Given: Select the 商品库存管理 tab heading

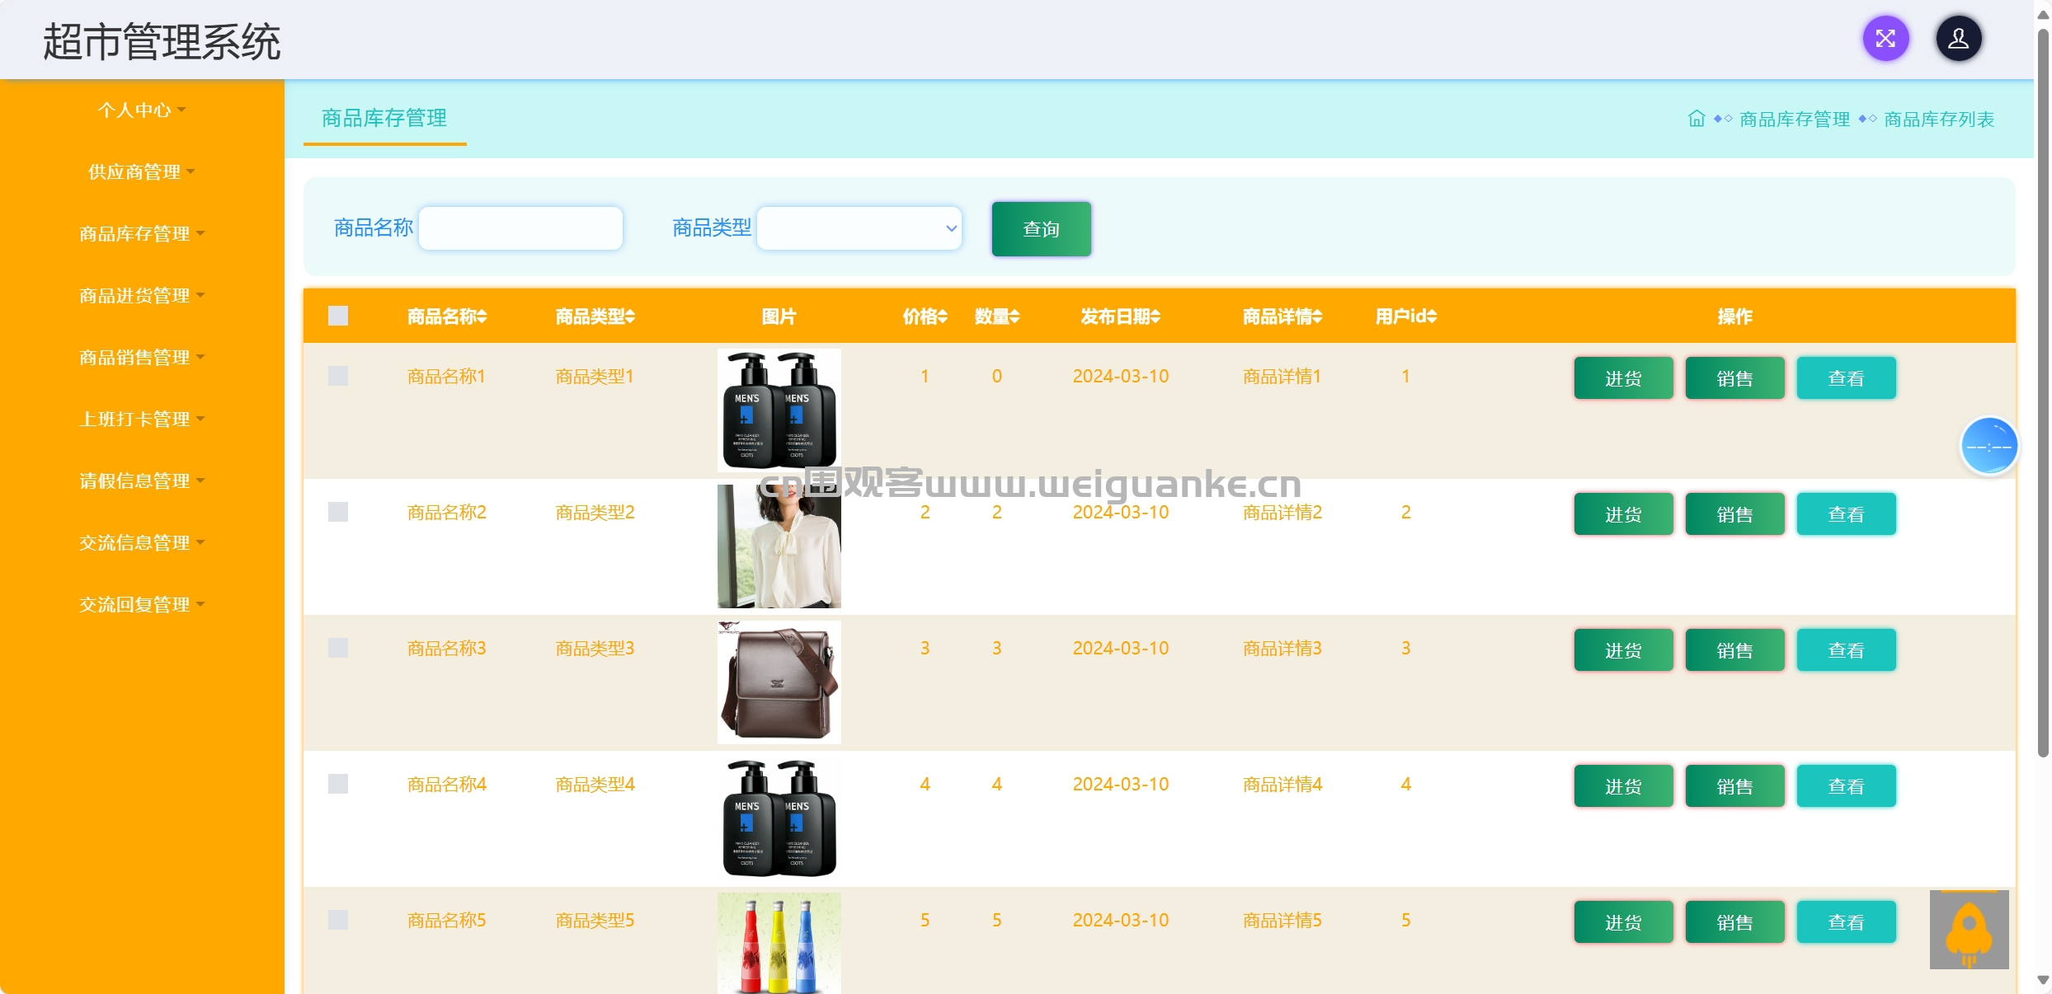Looking at the screenshot, I should 384,118.
